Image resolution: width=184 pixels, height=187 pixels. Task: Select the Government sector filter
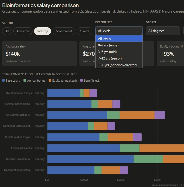point(64,31)
